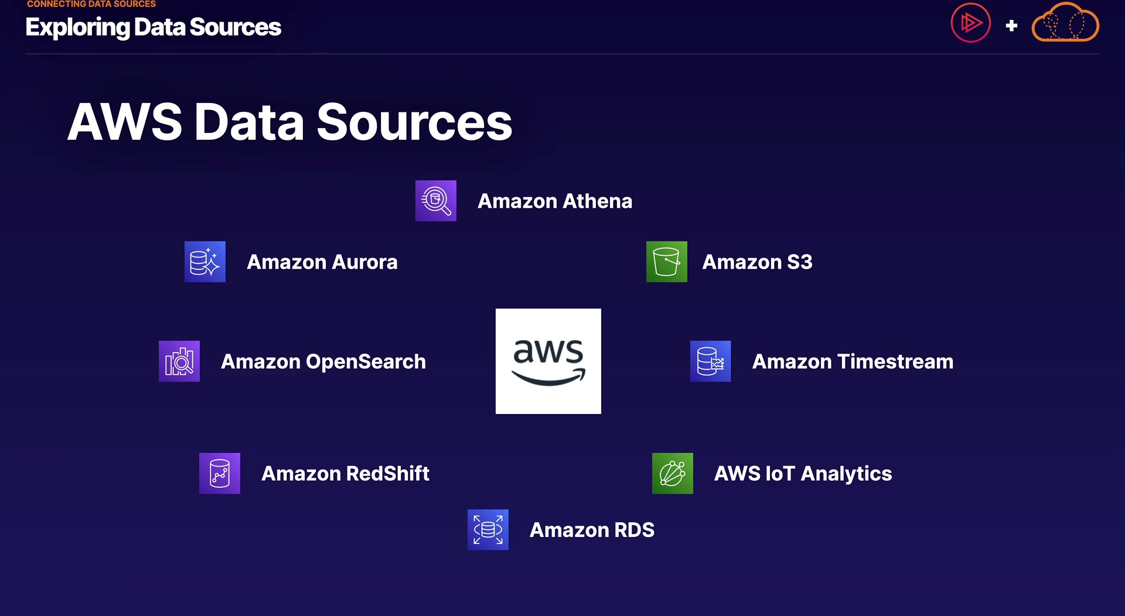Click the Amazon Aurora database icon
The width and height of the screenshot is (1125, 616).
[204, 262]
